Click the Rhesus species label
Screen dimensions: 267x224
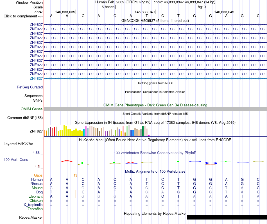point(37,184)
